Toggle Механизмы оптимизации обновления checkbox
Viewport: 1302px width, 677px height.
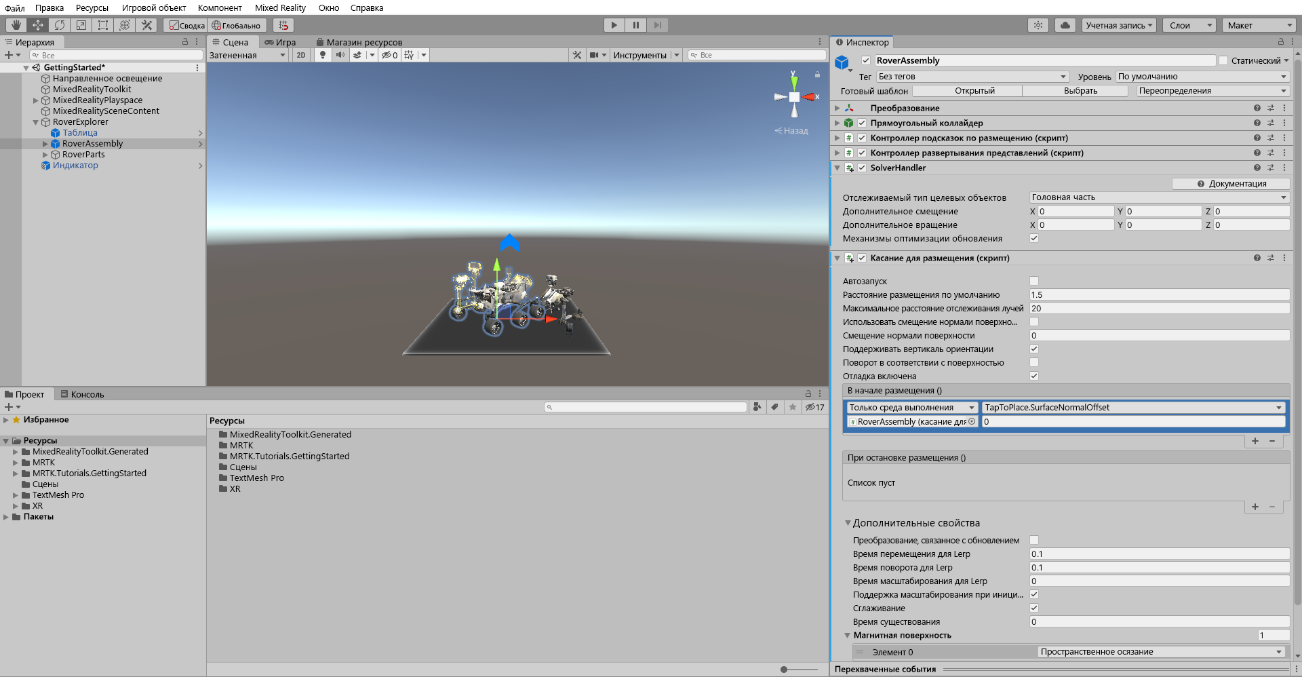1034,238
